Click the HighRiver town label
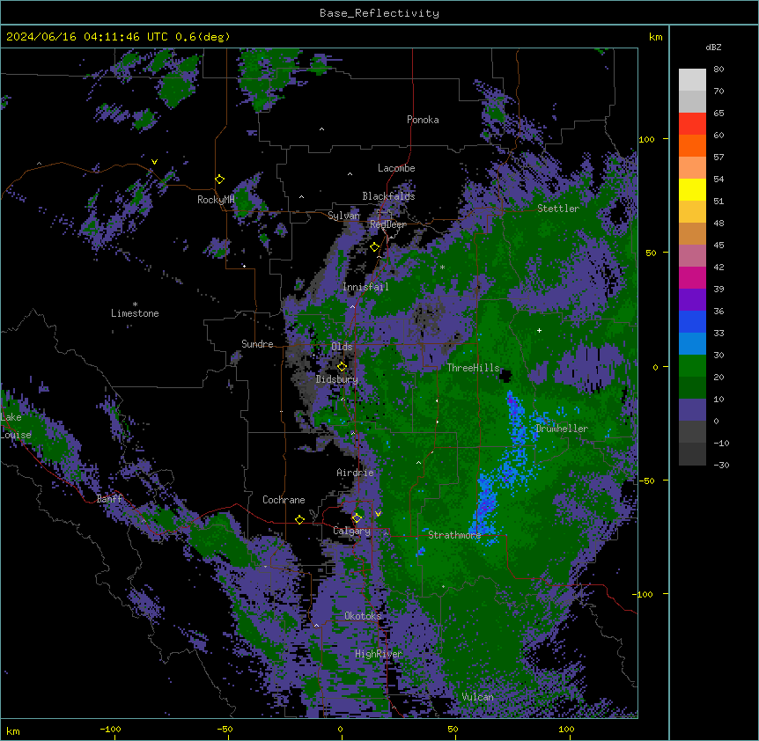The height and width of the screenshot is (741, 759). pyautogui.click(x=379, y=654)
